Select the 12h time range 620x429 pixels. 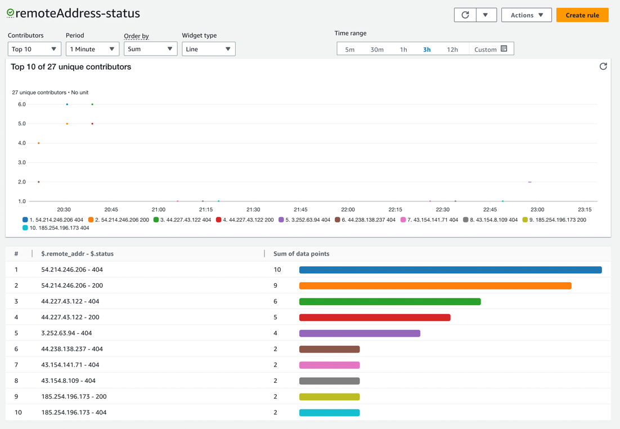pyautogui.click(x=453, y=49)
